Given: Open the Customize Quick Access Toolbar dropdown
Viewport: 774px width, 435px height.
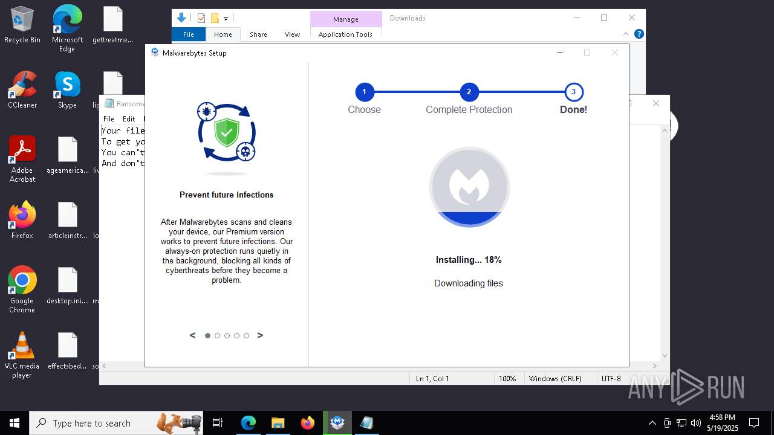Looking at the screenshot, I should point(226,19).
